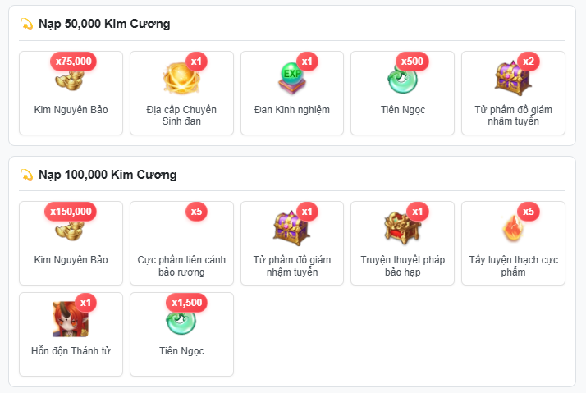Screen dimensions: 586x393
Task: Click the purple chest icon marked x2
Action: pos(513,79)
